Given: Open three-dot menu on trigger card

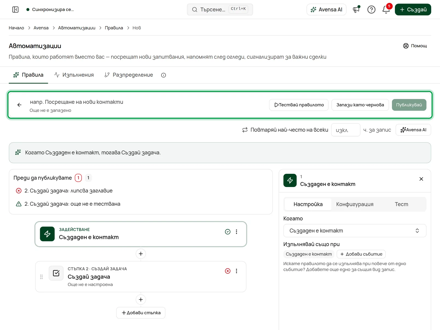Looking at the screenshot, I should [x=237, y=232].
